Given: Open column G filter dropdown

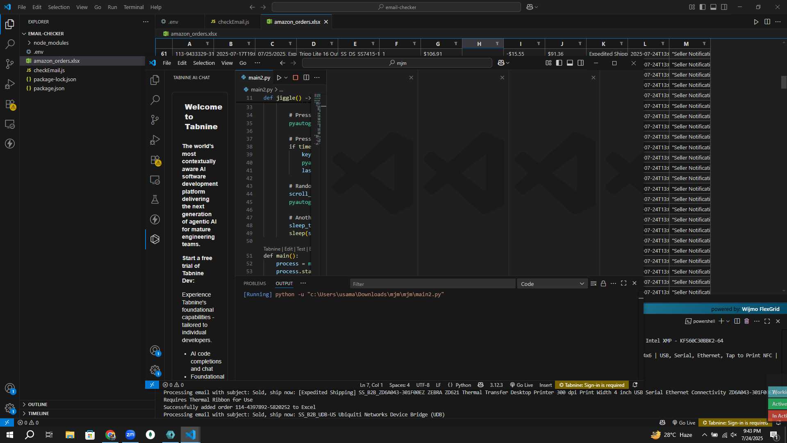Looking at the screenshot, I should click(x=456, y=44).
